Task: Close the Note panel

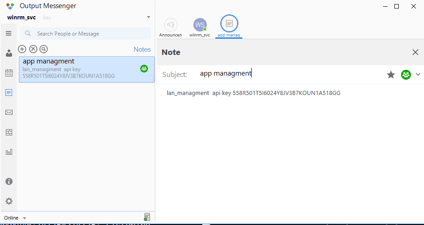Action: 415,52
